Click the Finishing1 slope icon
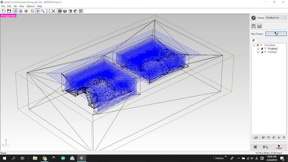The width and height of the screenshot is (288, 162). (x=262, y=52)
